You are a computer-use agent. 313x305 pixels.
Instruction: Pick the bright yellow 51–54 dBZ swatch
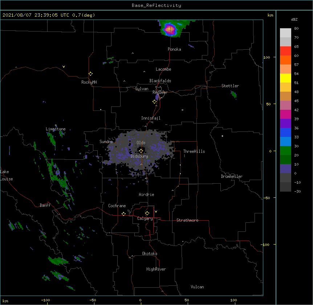(285, 78)
